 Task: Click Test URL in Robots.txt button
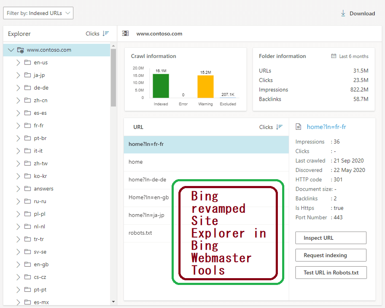pyautogui.click(x=331, y=273)
